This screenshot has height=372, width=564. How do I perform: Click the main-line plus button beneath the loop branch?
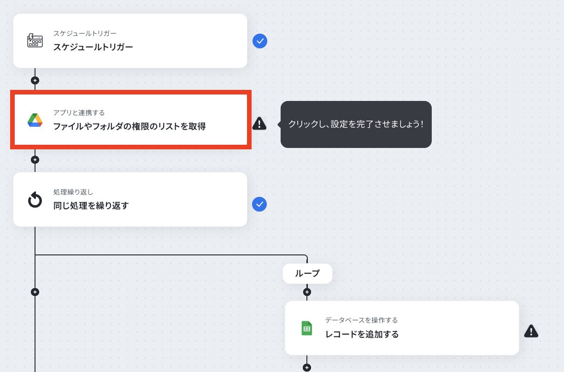[35, 292]
